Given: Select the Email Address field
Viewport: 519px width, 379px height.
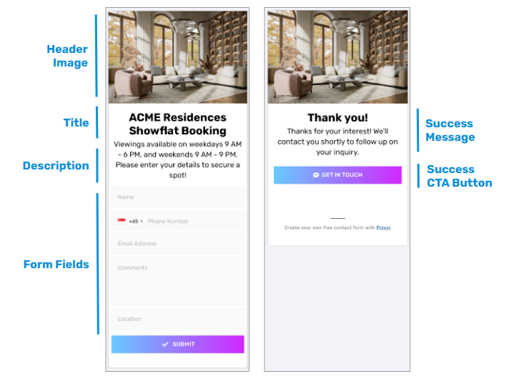Looking at the screenshot, I should click(x=177, y=244).
